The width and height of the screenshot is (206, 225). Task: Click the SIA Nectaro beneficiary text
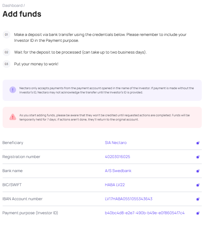116,143
